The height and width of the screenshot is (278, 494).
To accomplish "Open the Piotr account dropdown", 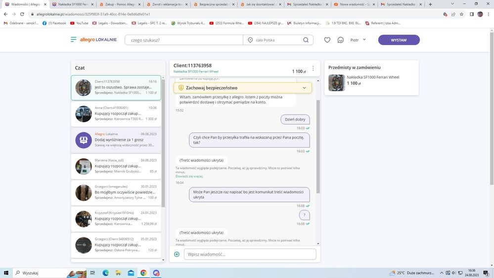I will (358, 40).
